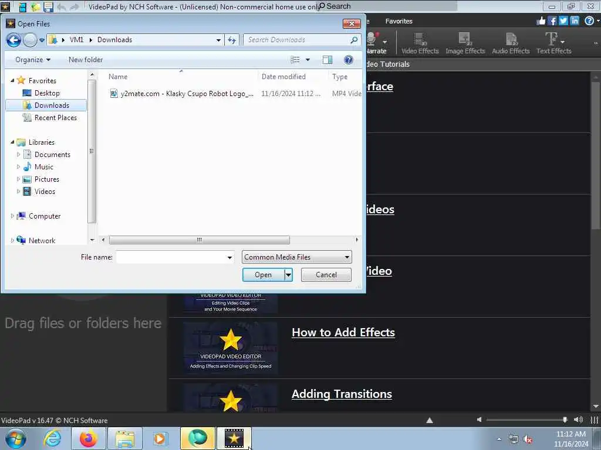Open Text Effects in VideoPad toolbar

coord(554,43)
